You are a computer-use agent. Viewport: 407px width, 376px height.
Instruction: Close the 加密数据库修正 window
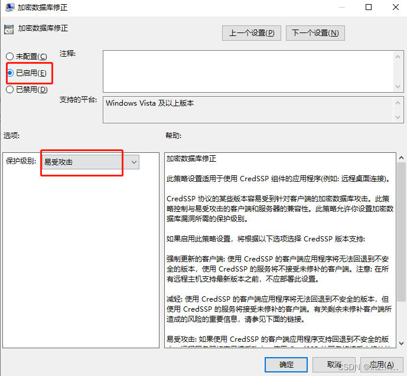pos(396,7)
